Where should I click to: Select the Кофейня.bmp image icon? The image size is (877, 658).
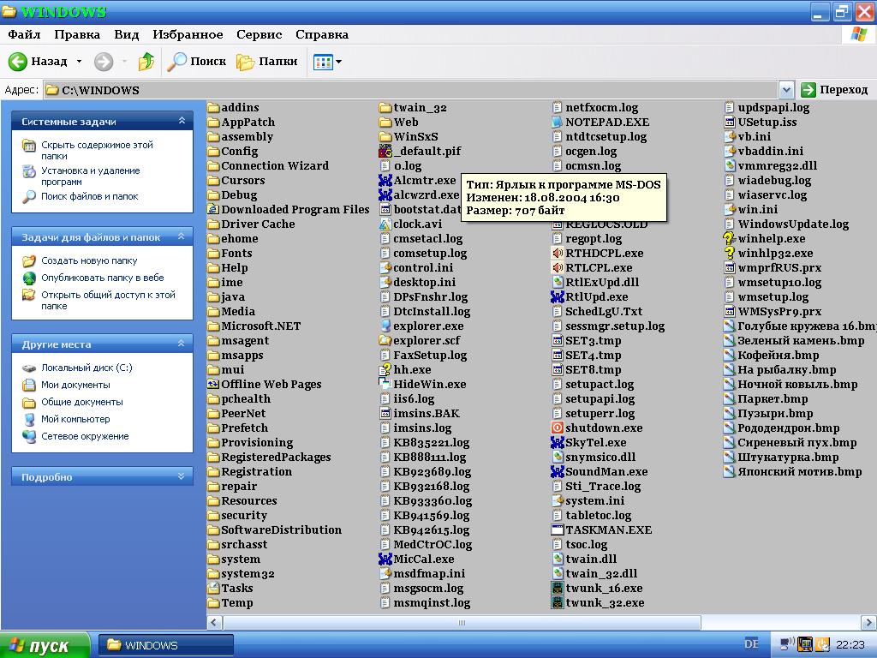(x=730, y=355)
